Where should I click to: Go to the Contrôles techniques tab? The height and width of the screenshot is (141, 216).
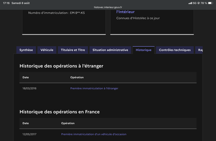(x=175, y=50)
